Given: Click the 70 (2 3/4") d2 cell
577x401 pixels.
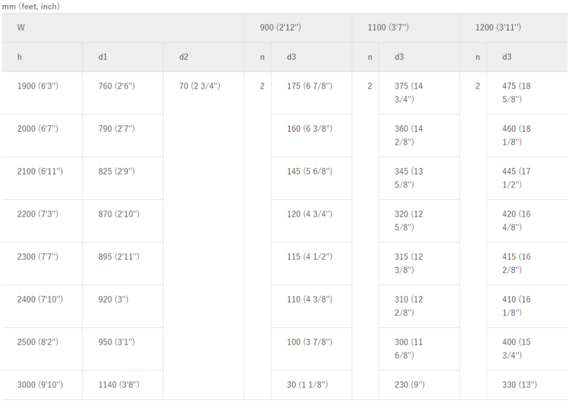Looking at the screenshot, I should click(x=201, y=86).
